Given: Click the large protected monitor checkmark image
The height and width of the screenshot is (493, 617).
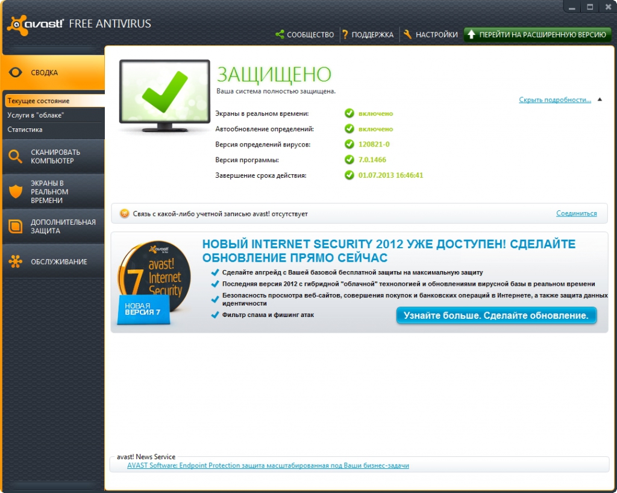Looking at the screenshot, I should click(164, 96).
